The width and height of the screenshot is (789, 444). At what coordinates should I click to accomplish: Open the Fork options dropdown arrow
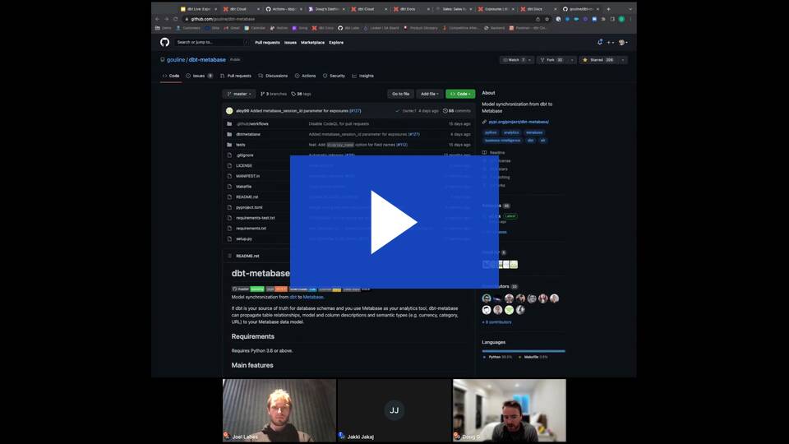(x=572, y=60)
